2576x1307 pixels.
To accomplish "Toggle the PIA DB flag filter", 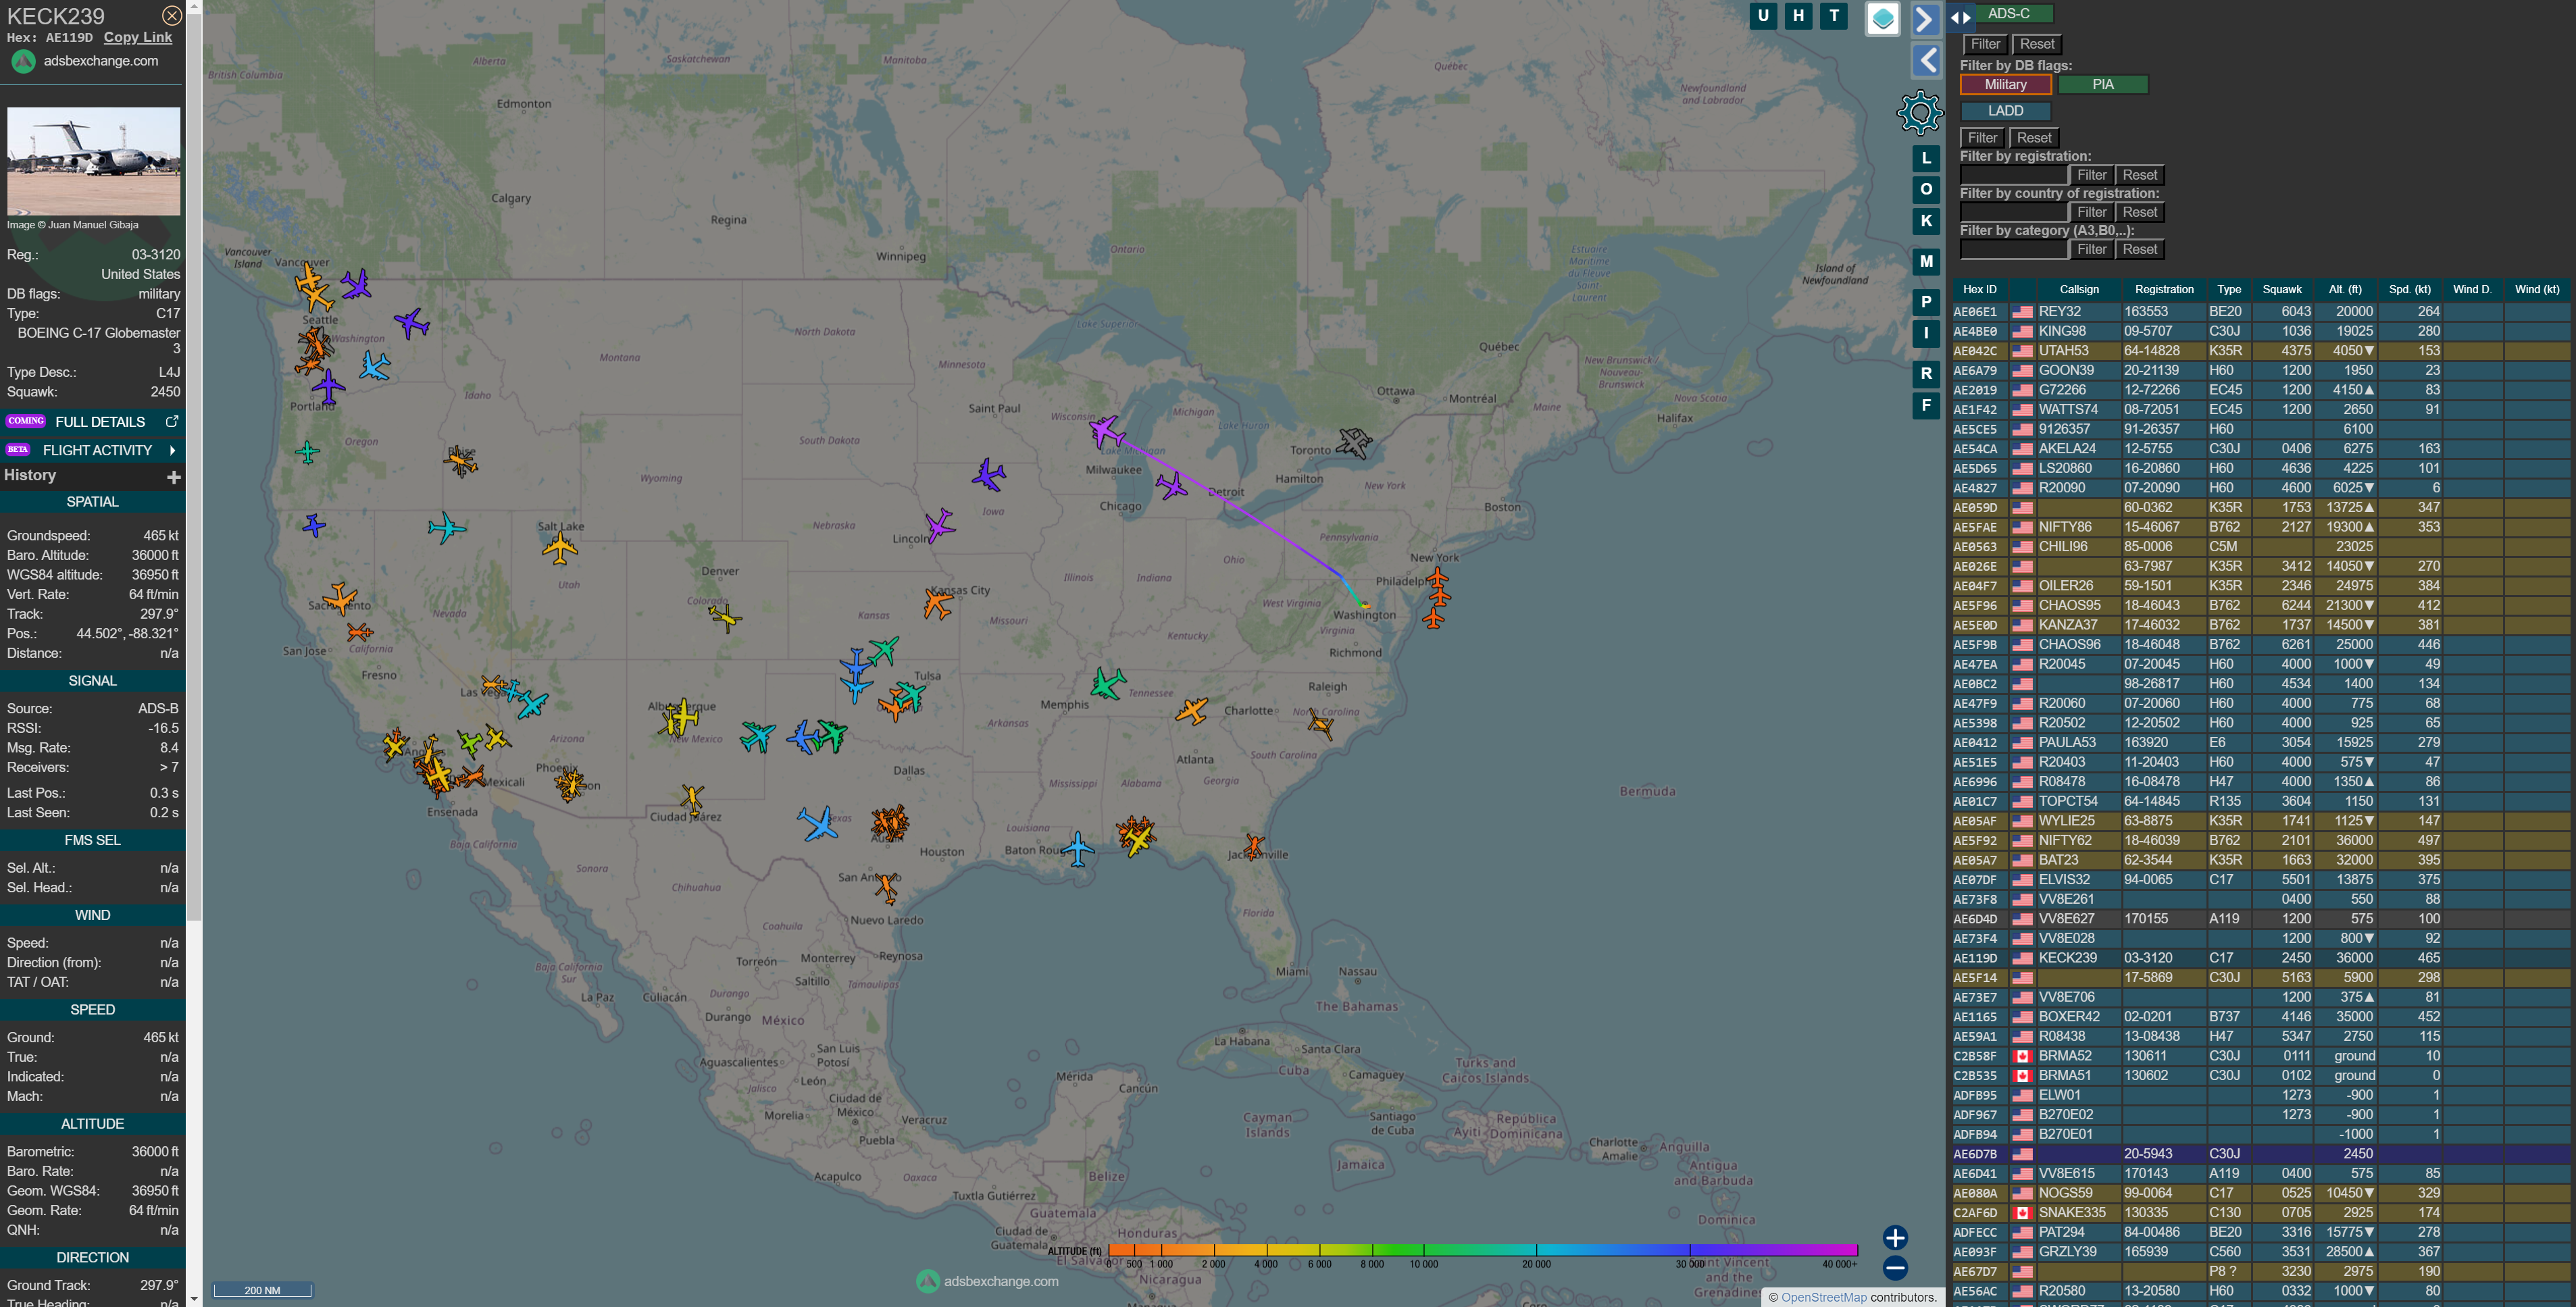I will pyautogui.click(x=2102, y=85).
